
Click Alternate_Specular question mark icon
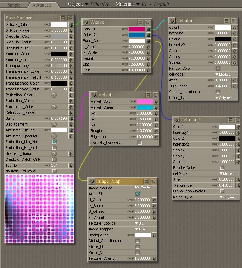tap(54, 136)
